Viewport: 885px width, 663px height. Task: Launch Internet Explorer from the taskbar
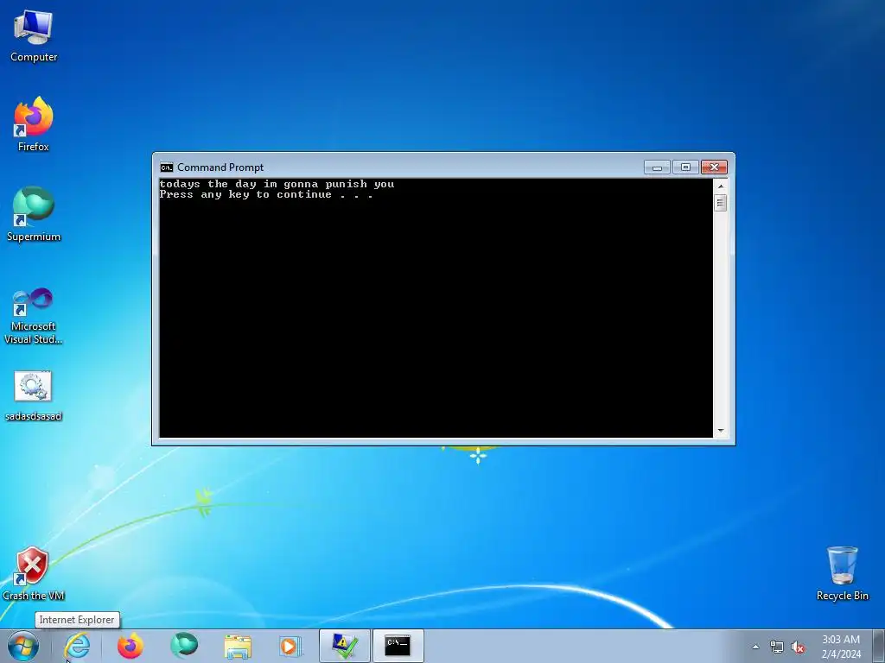77,646
